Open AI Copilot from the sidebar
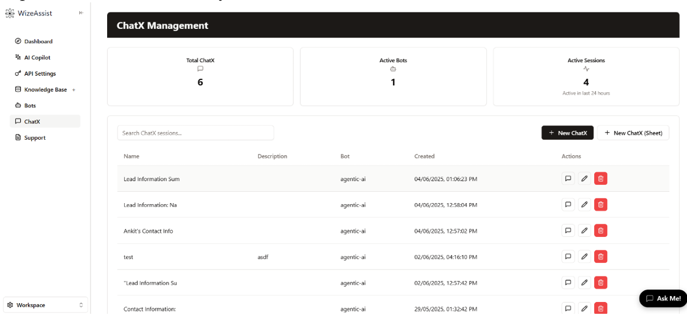The image size is (687, 328). [x=37, y=57]
